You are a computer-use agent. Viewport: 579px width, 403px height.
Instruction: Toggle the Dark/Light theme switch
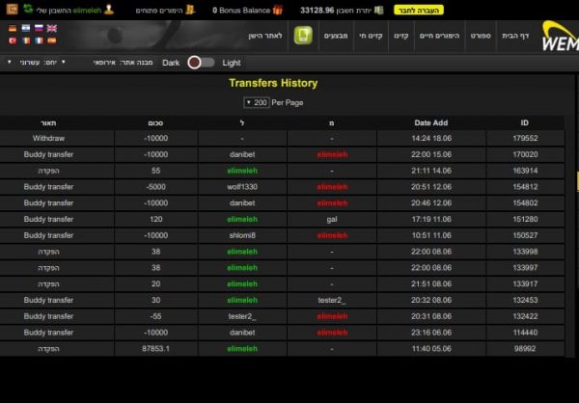click(201, 62)
